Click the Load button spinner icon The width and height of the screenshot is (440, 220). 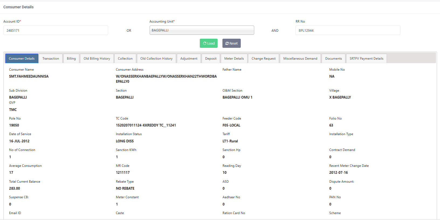pos(205,44)
